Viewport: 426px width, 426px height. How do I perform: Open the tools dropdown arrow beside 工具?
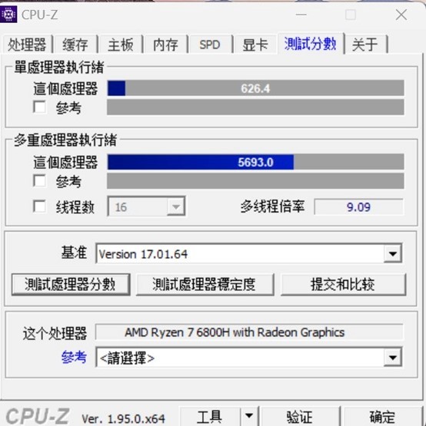pyautogui.click(x=249, y=416)
